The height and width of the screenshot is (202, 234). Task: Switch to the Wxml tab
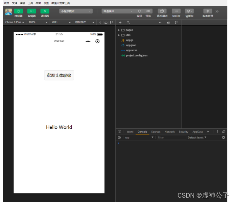pos(130,132)
